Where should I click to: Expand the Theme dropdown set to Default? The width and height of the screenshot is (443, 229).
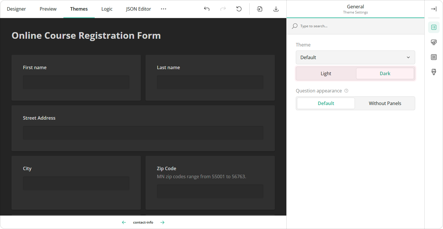[x=355, y=57]
